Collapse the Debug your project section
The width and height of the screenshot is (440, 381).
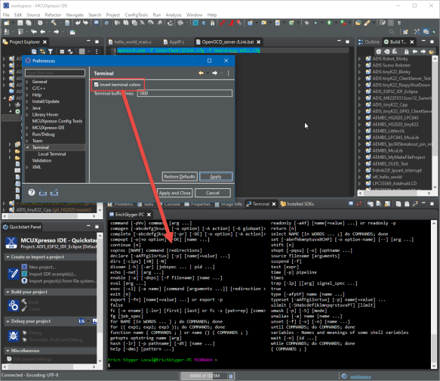pyautogui.click(x=8, y=321)
